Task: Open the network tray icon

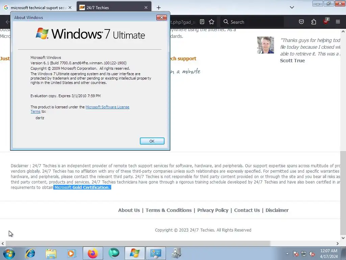Action: [304, 254]
